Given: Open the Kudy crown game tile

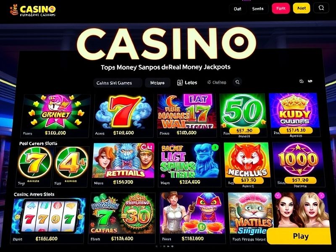Looking at the screenshot, I should tap(294, 115).
